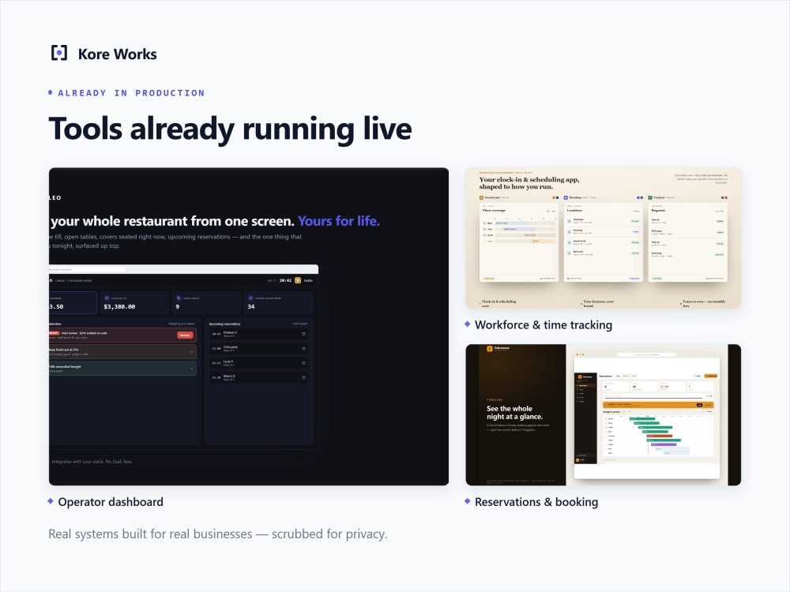Click the Workforce & time tracking caption

(544, 324)
